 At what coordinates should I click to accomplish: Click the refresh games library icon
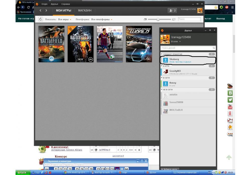(41, 19)
